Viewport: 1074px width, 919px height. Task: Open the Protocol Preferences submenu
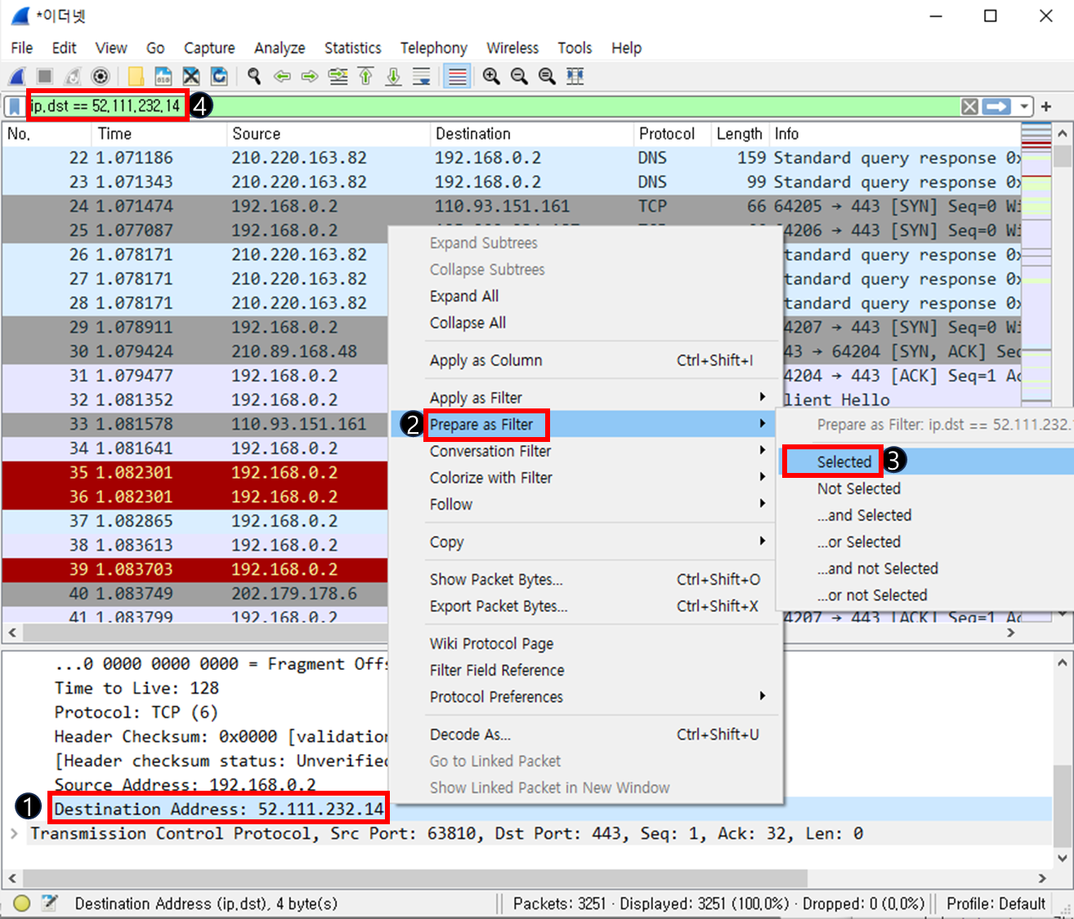point(586,697)
